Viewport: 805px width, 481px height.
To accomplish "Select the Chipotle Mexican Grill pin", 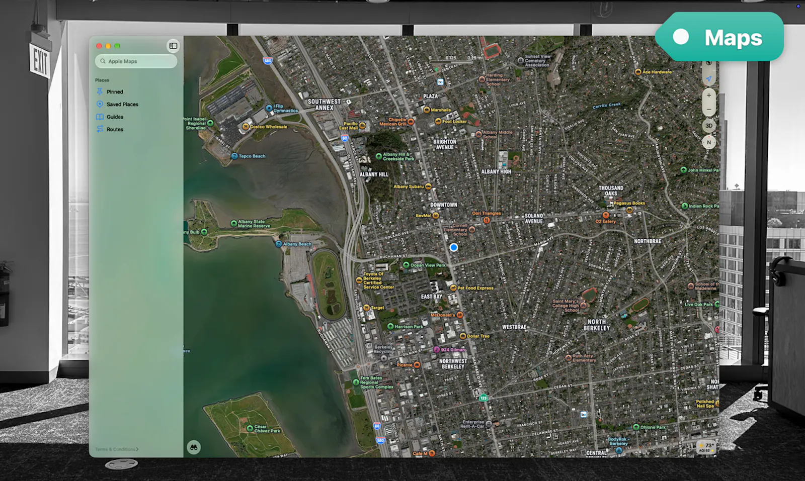I will pos(411,122).
